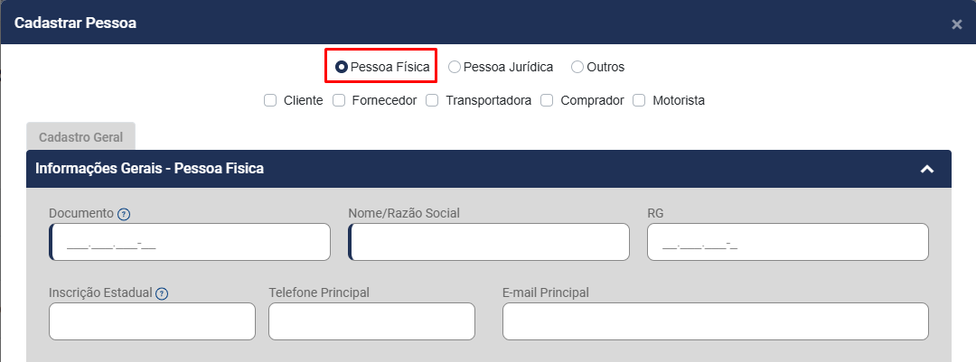Click the RG input field

788,242
